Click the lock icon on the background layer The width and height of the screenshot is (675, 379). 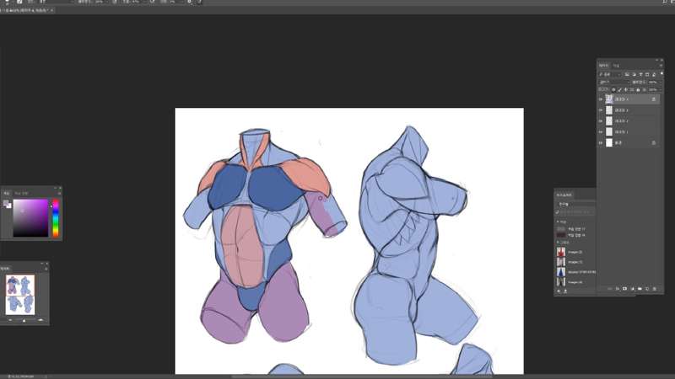[x=653, y=142]
